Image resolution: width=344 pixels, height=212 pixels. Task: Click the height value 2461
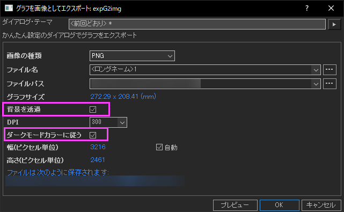pos(98,160)
